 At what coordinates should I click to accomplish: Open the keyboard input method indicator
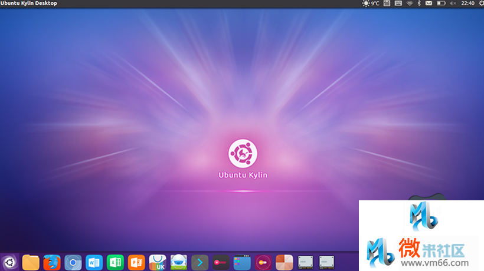click(398, 4)
